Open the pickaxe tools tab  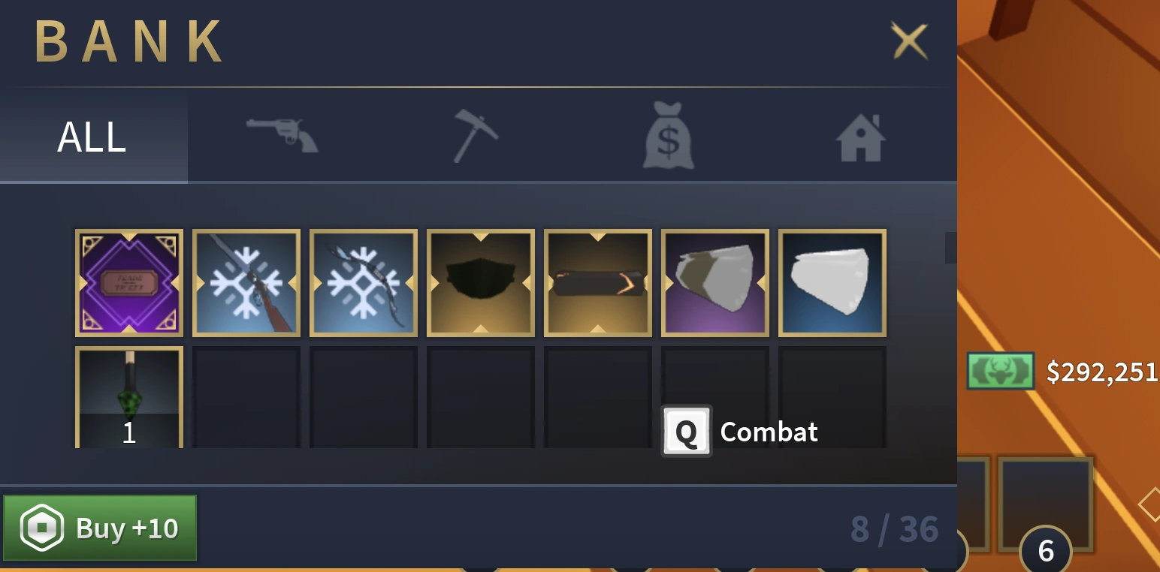point(476,136)
